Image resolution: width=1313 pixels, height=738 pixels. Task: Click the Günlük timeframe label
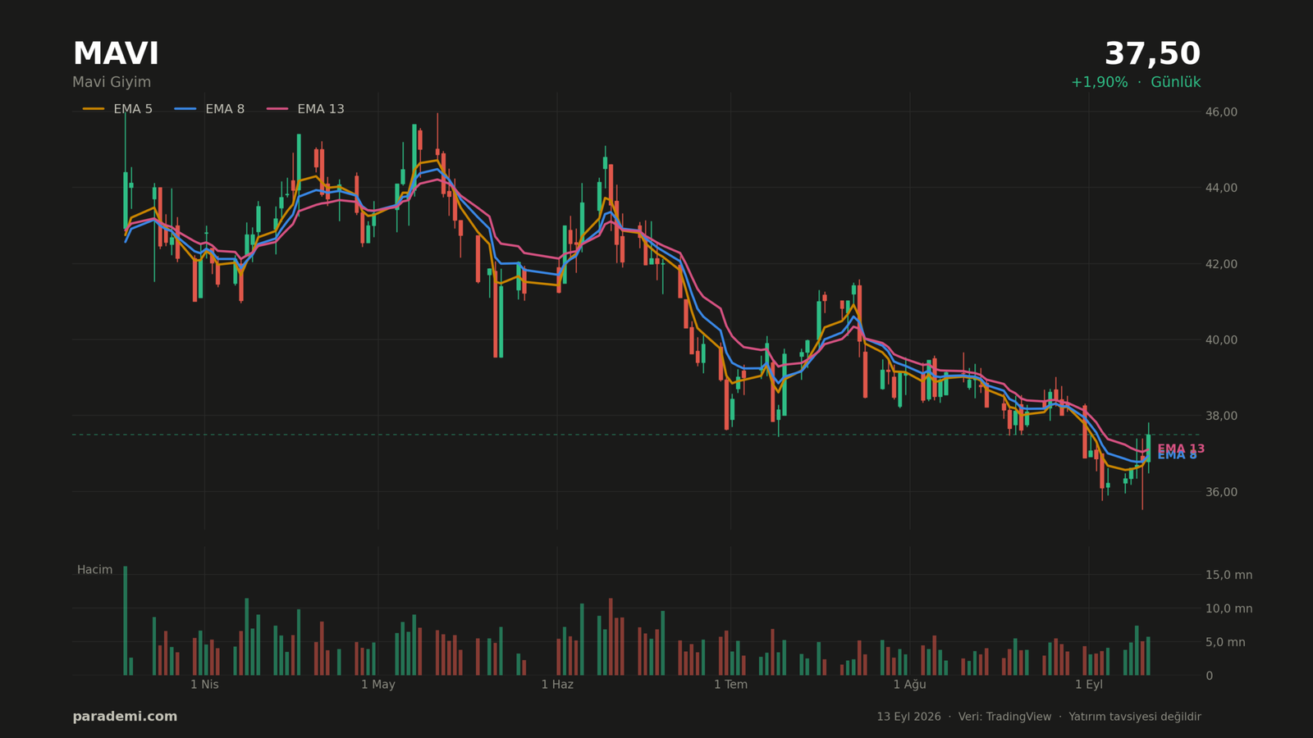[x=1175, y=83]
